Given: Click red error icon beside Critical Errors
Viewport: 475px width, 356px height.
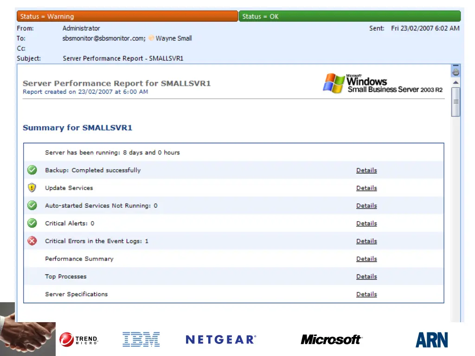Looking at the screenshot, I should point(32,241).
